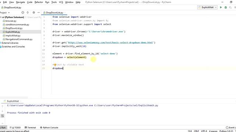Viewport: 236px width, 132px height.
Task: Open the Terminal tool window
Action: 30,128
